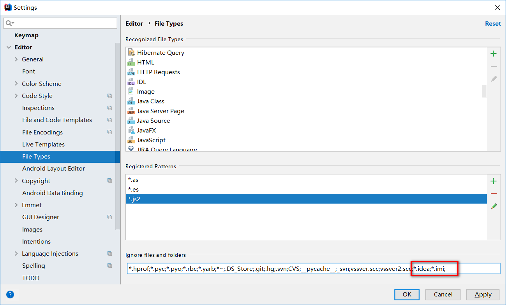Expand the Language Injections node
The width and height of the screenshot is (506, 305).
(x=16, y=254)
